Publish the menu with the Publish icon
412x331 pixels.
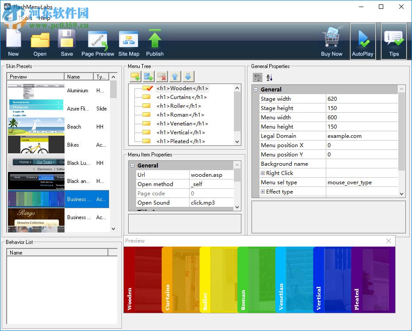tap(155, 40)
